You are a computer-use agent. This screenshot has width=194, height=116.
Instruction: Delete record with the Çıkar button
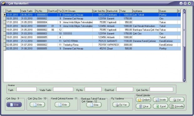point(144,106)
